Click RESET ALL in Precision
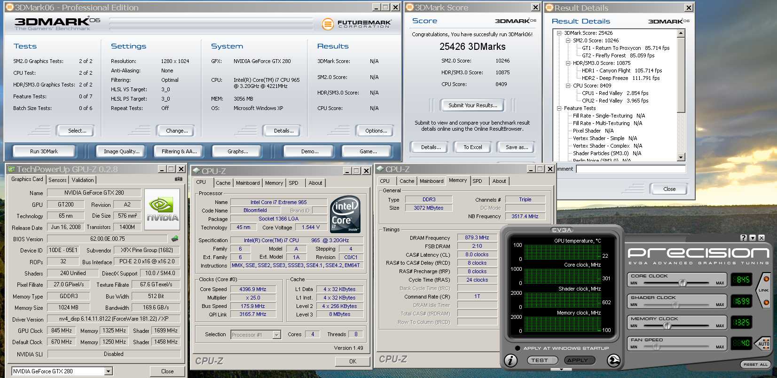Viewport: 777px width, 378px height. coord(755,364)
